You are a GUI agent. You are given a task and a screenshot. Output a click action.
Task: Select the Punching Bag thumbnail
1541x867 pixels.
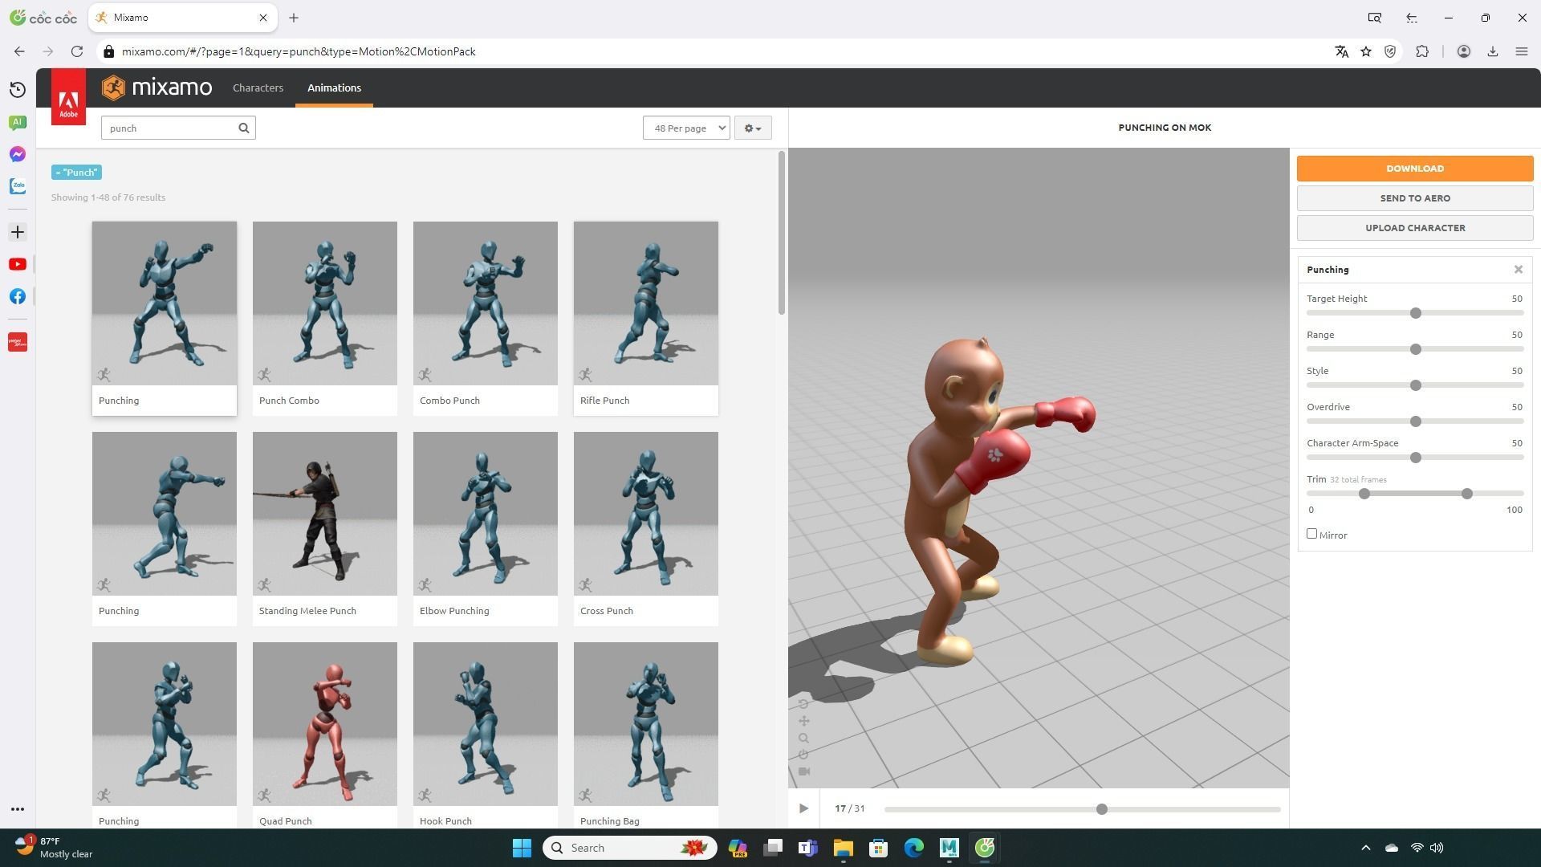pos(646,724)
